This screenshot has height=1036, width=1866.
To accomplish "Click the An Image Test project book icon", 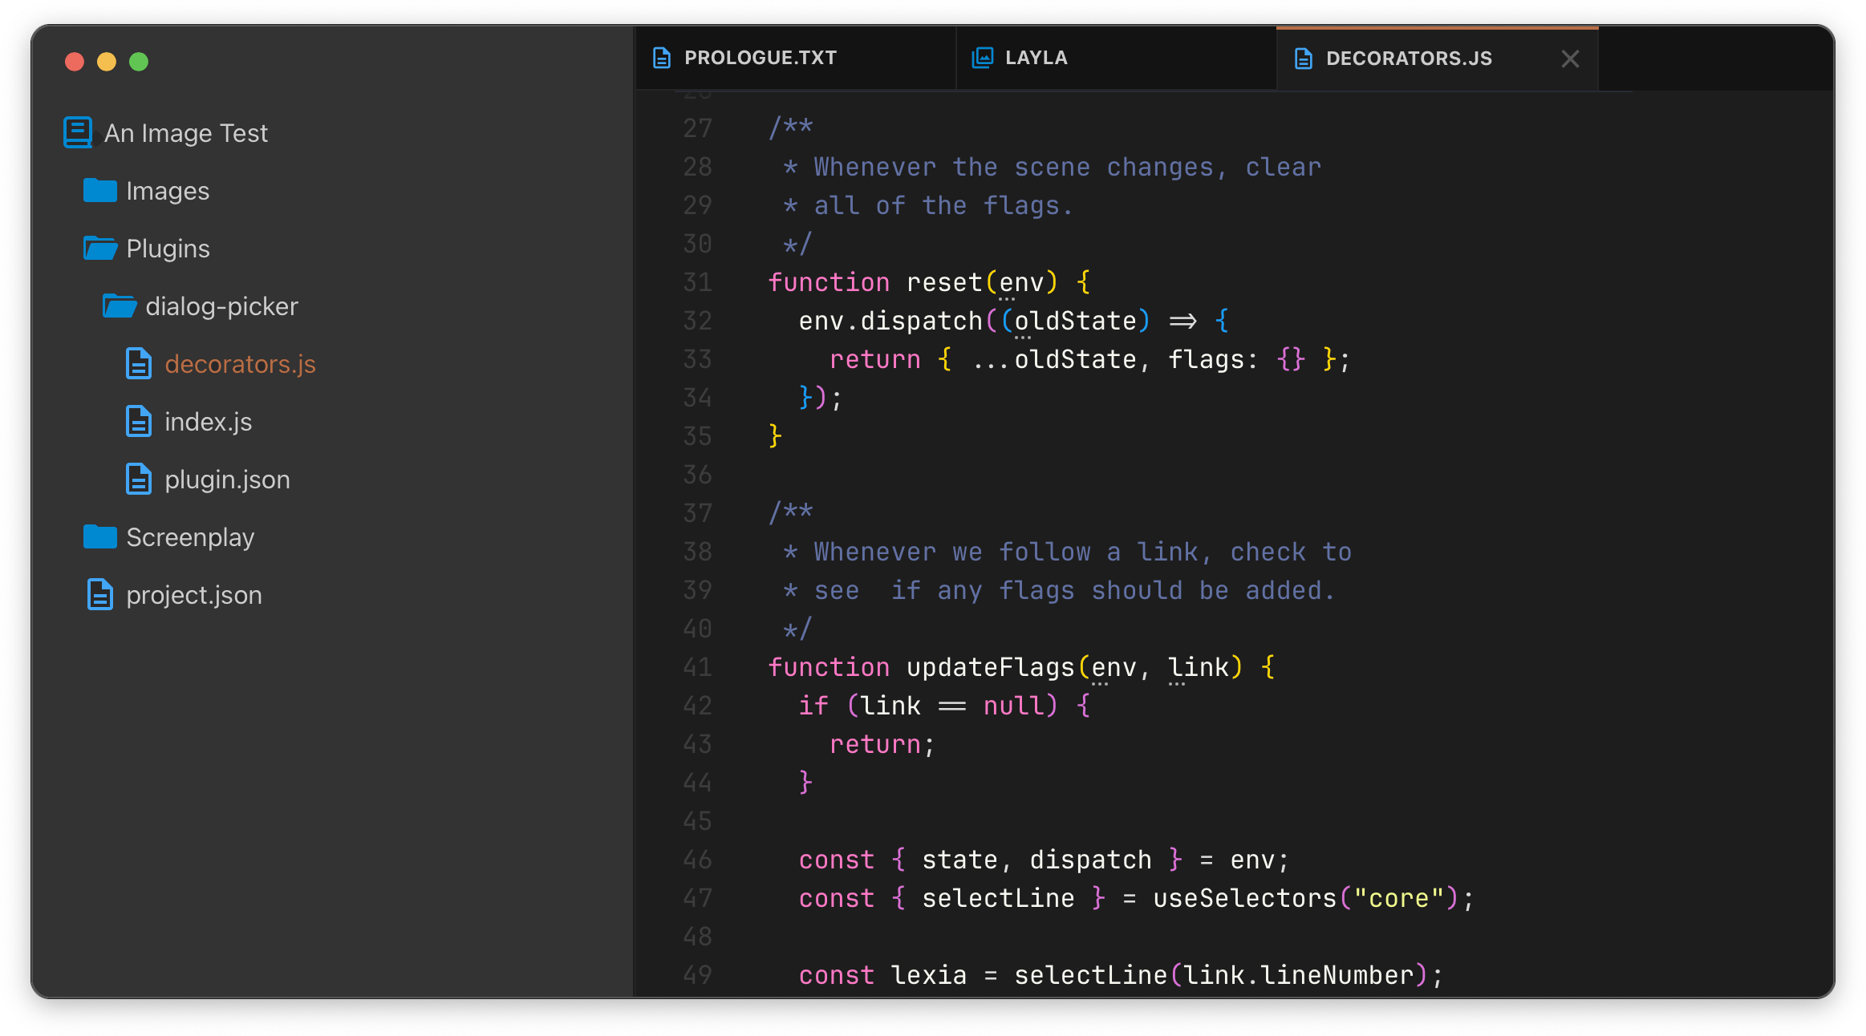I will [78, 132].
